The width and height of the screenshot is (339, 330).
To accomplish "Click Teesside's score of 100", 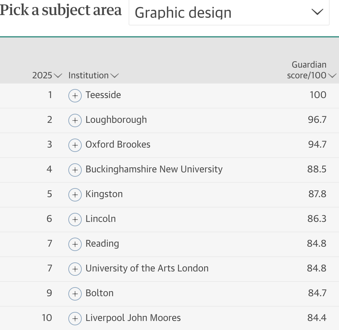I will pyautogui.click(x=318, y=95).
